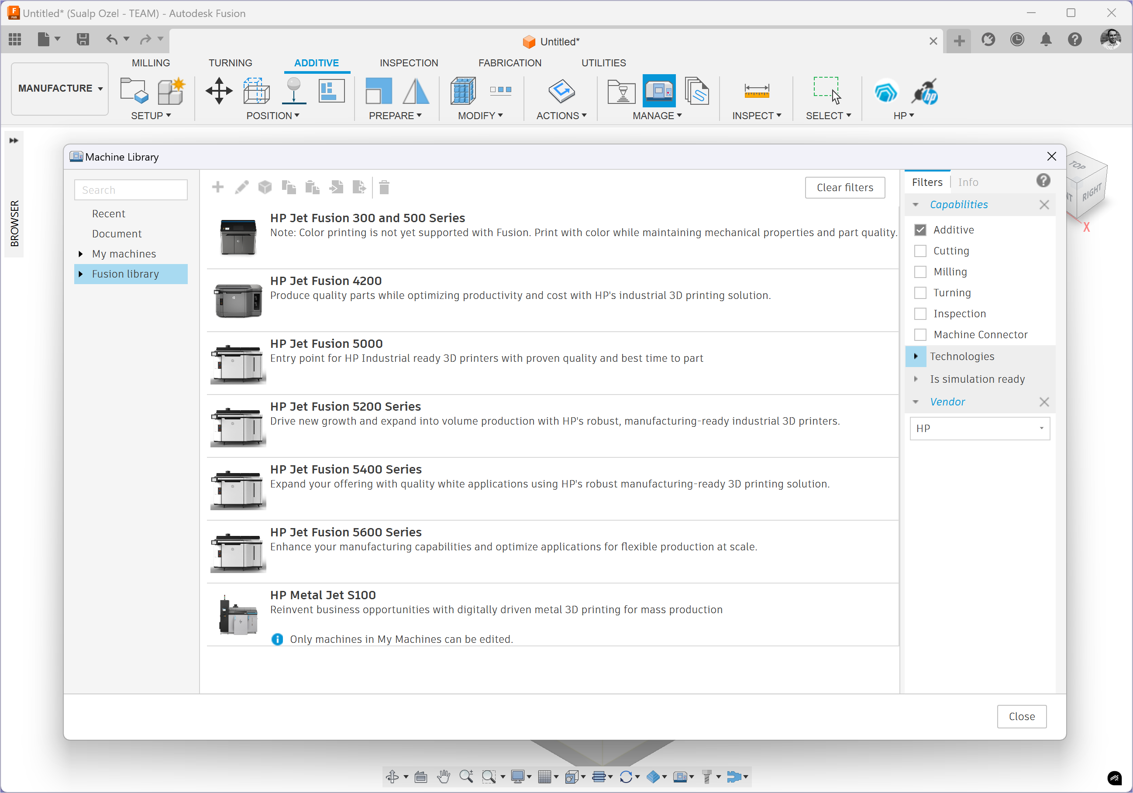Enable the Milling capability checkbox
Screen dimensions: 1133x793
pyautogui.click(x=920, y=272)
